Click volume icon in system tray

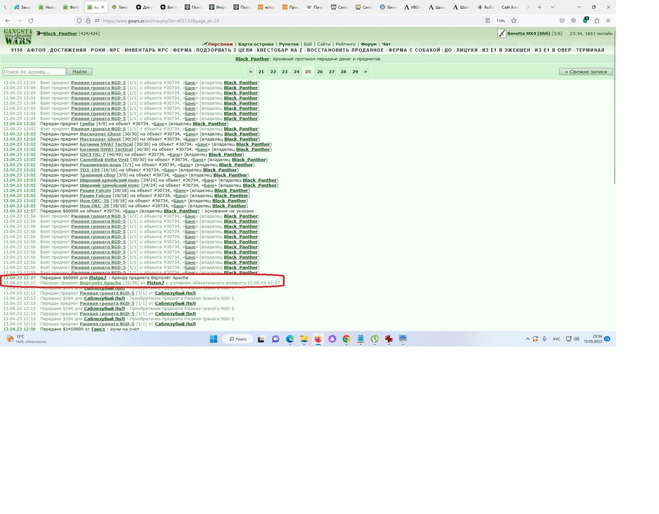tap(577, 339)
